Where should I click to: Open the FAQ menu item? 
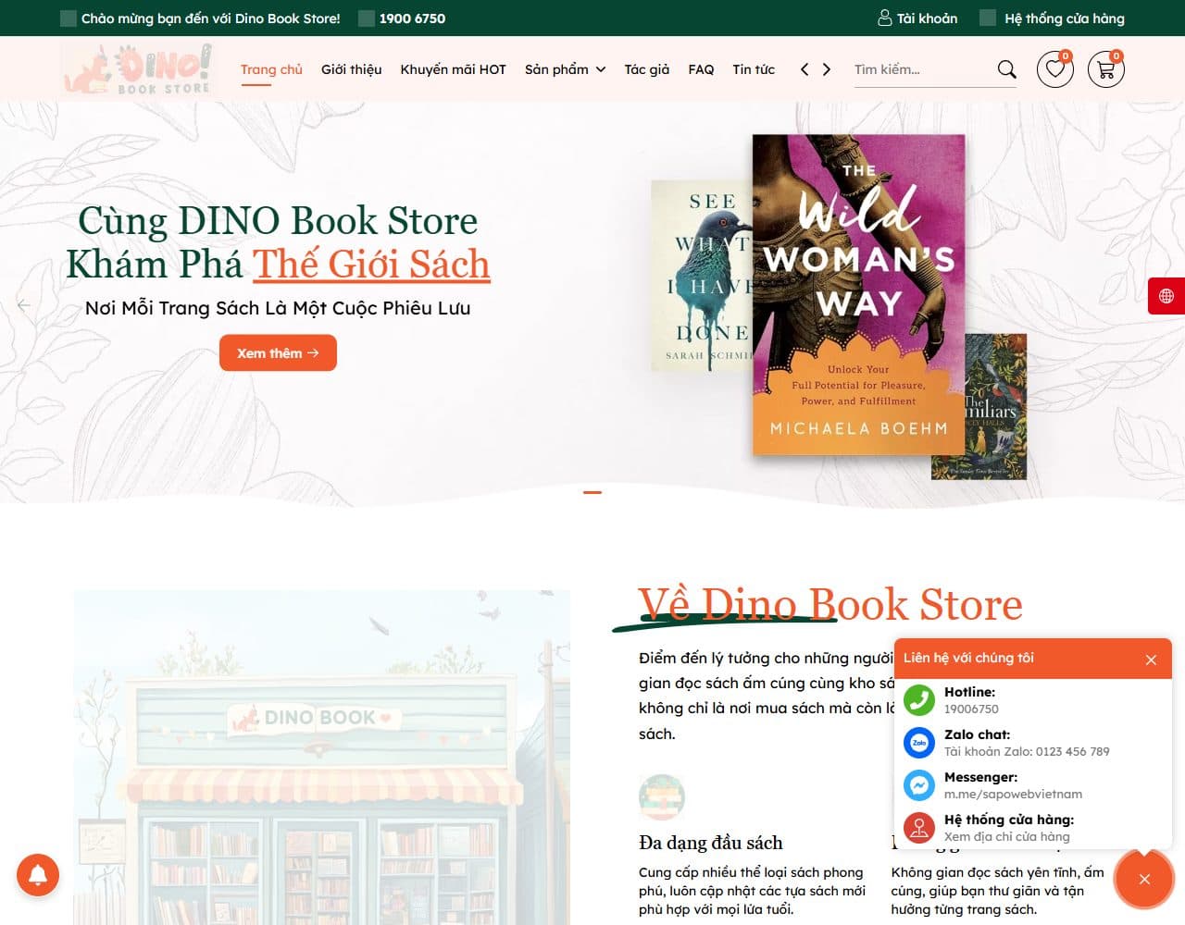(x=701, y=69)
